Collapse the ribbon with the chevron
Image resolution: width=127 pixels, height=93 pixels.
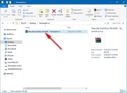pos(122,6)
